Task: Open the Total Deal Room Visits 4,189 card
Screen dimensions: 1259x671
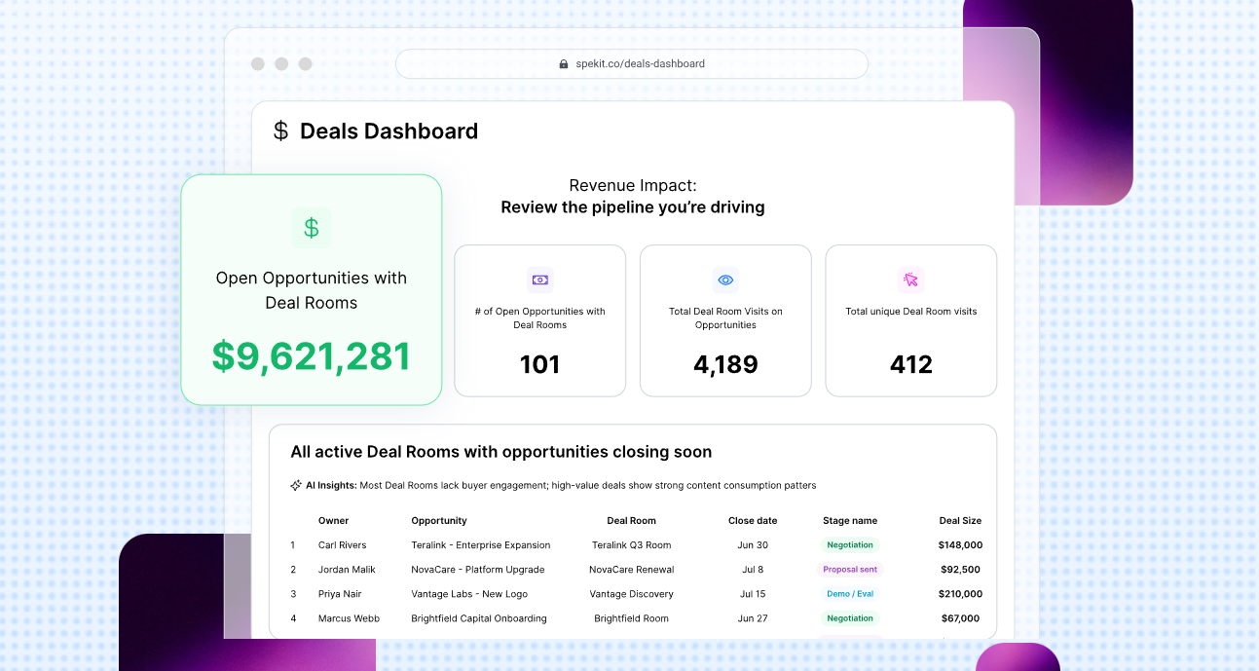Action: pos(725,320)
